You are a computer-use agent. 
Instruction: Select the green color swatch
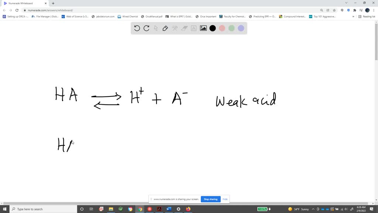(231, 28)
